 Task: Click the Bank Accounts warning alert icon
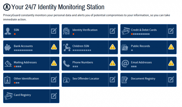tap(54, 47)
